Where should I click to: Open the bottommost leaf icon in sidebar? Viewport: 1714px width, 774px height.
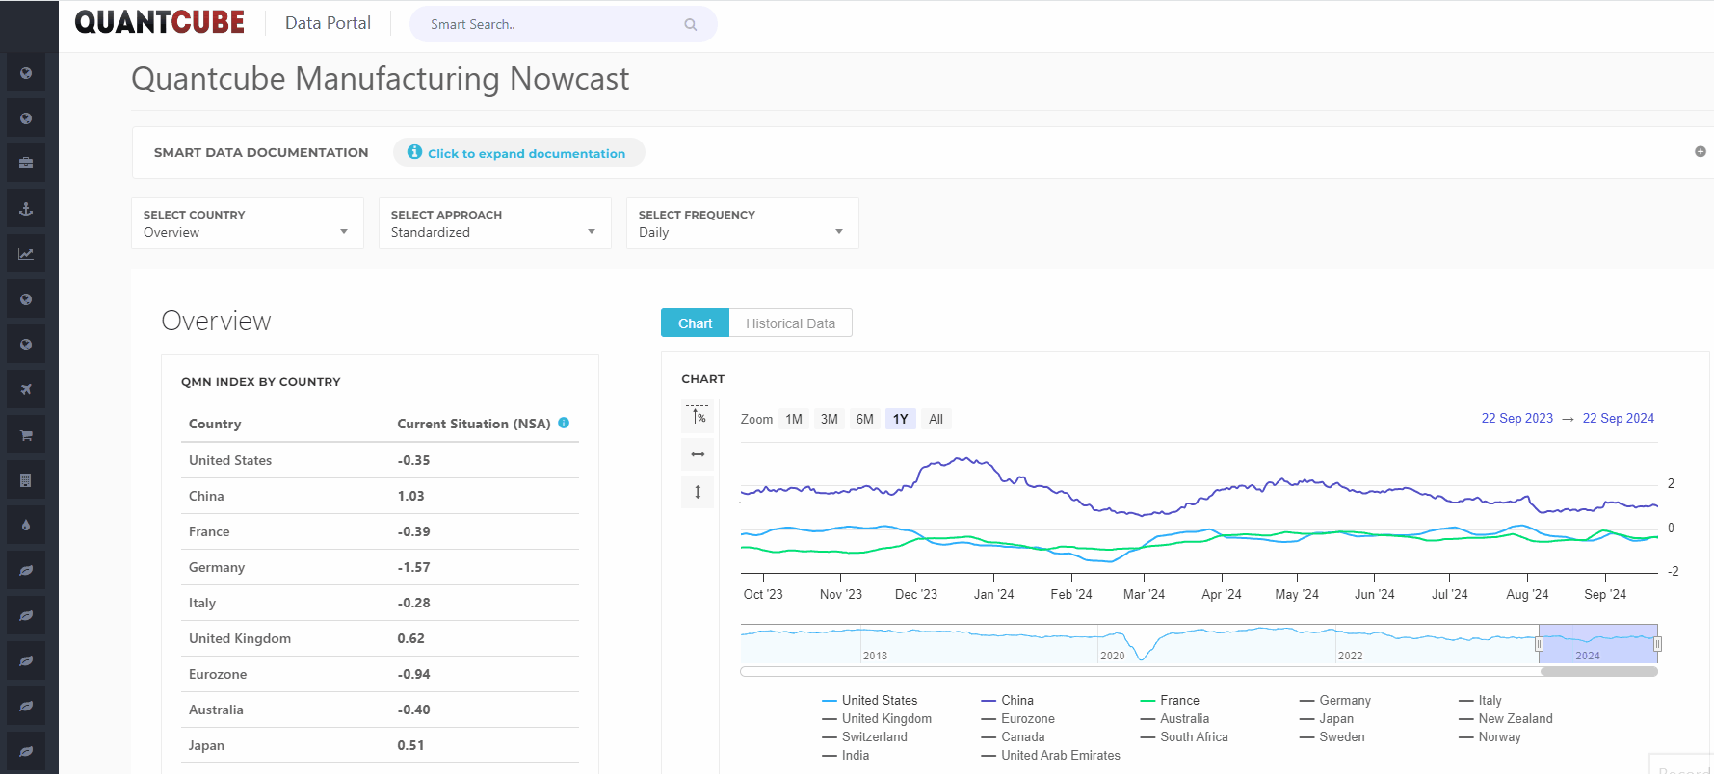coord(26,752)
